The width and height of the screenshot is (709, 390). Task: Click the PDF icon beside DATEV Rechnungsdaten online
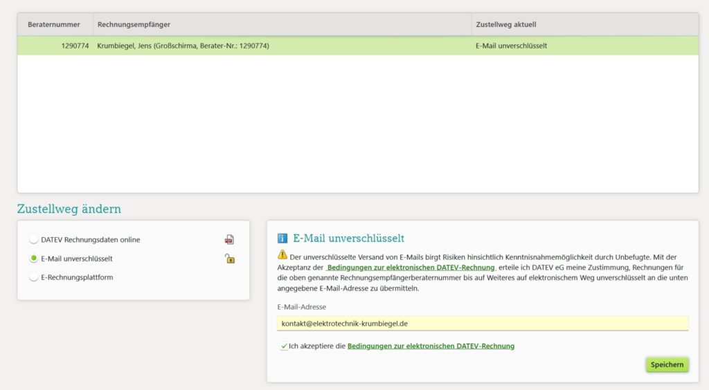[229, 240]
